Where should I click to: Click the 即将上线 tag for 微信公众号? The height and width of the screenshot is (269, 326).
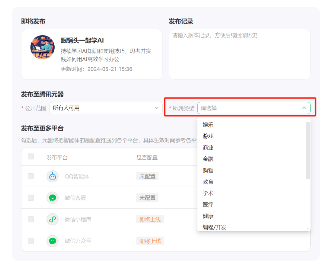click(150, 241)
